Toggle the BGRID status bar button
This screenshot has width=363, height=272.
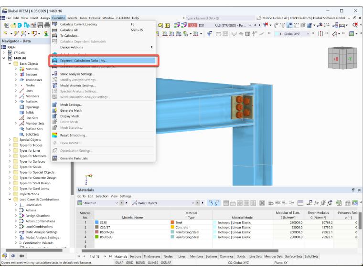pyautogui.click(x=140, y=263)
